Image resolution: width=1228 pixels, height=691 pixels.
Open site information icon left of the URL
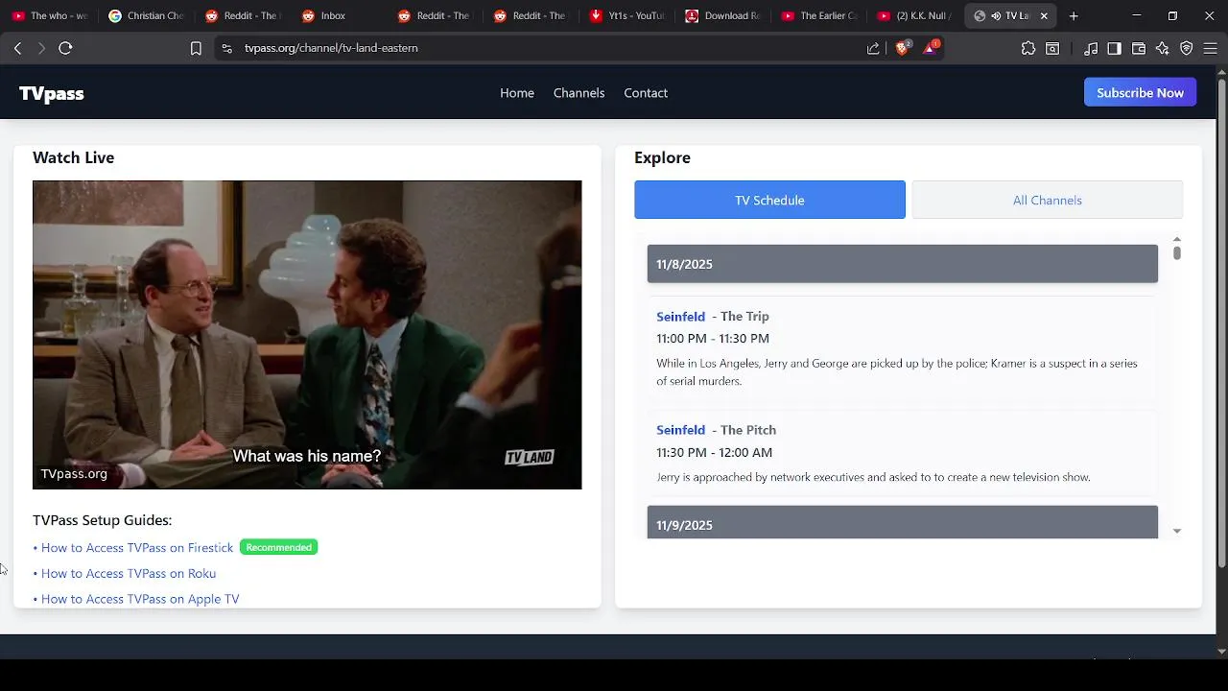226,48
